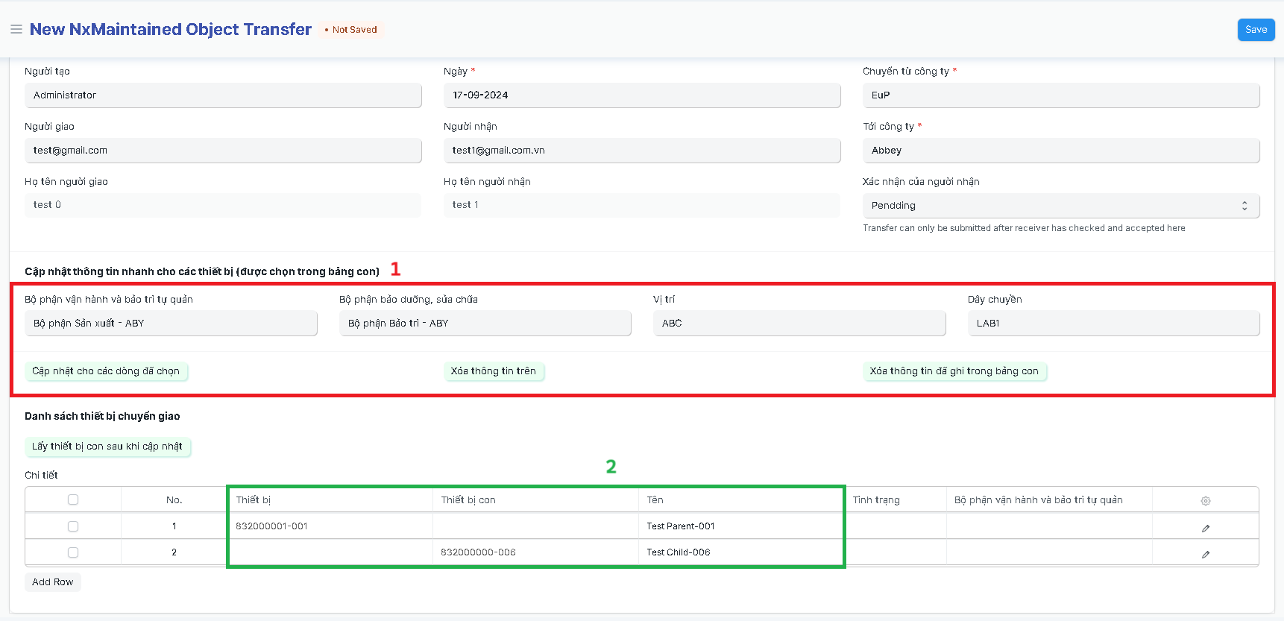This screenshot has height=621, width=1284.
Task: Open the Pendding confirmation dropdown
Action: click(1060, 206)
